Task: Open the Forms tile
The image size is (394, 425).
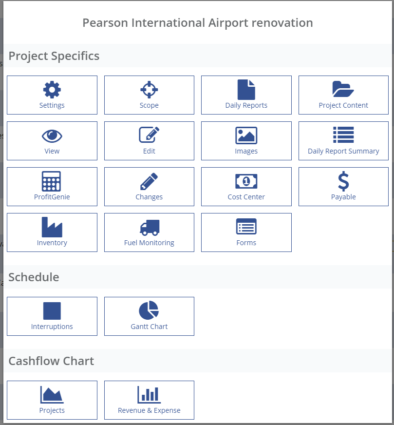Action: coord(246,232)
